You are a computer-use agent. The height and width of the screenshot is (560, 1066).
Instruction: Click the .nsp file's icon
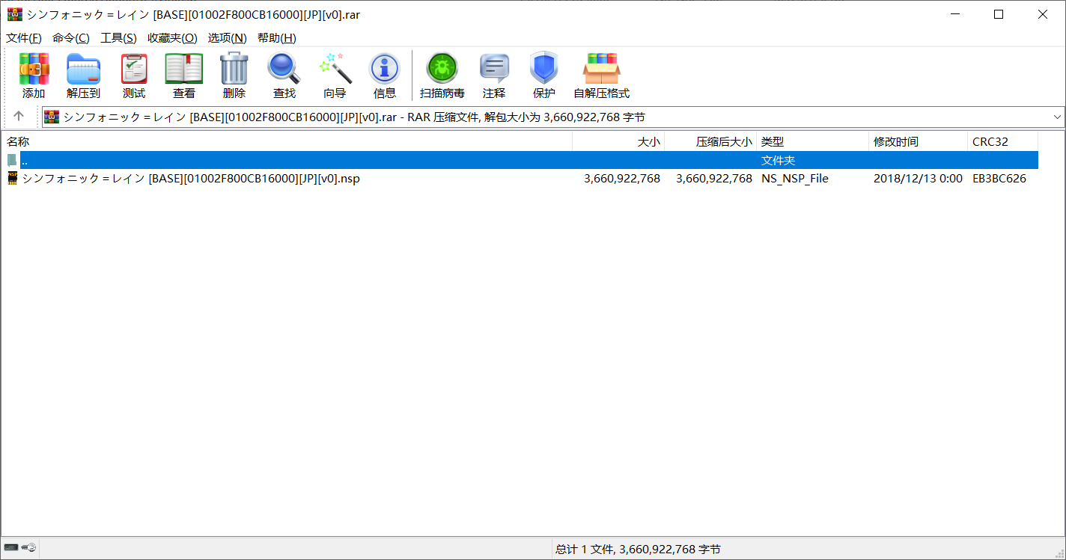[13, 179]
